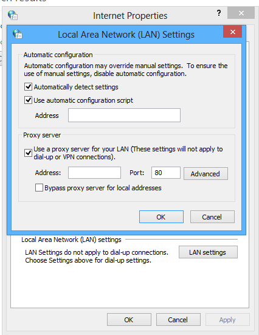Enable Bypass proxy server for local addresses
Viewport: 259px width, 335px height.
tap(39, 188)
